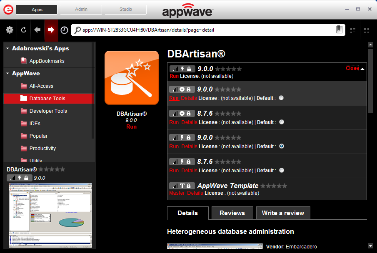The height and width of the screenshot is (253, 377).
Task: Open the Write a review tab
Action: [x=283, y=213]
